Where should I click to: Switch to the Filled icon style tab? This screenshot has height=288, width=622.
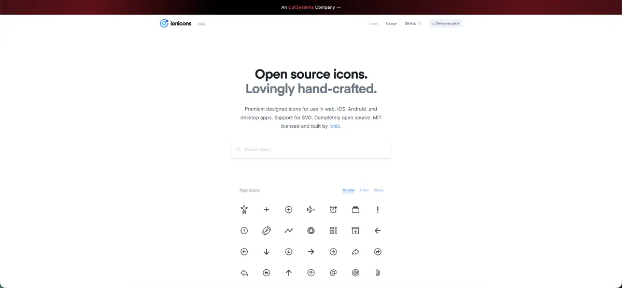[x=364, y=190]
